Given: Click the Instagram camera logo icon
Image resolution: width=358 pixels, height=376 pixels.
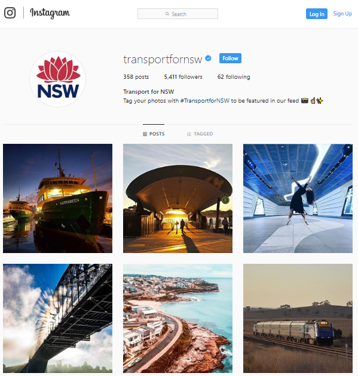Looking at the screenshot, I should (x=10, y=13).
